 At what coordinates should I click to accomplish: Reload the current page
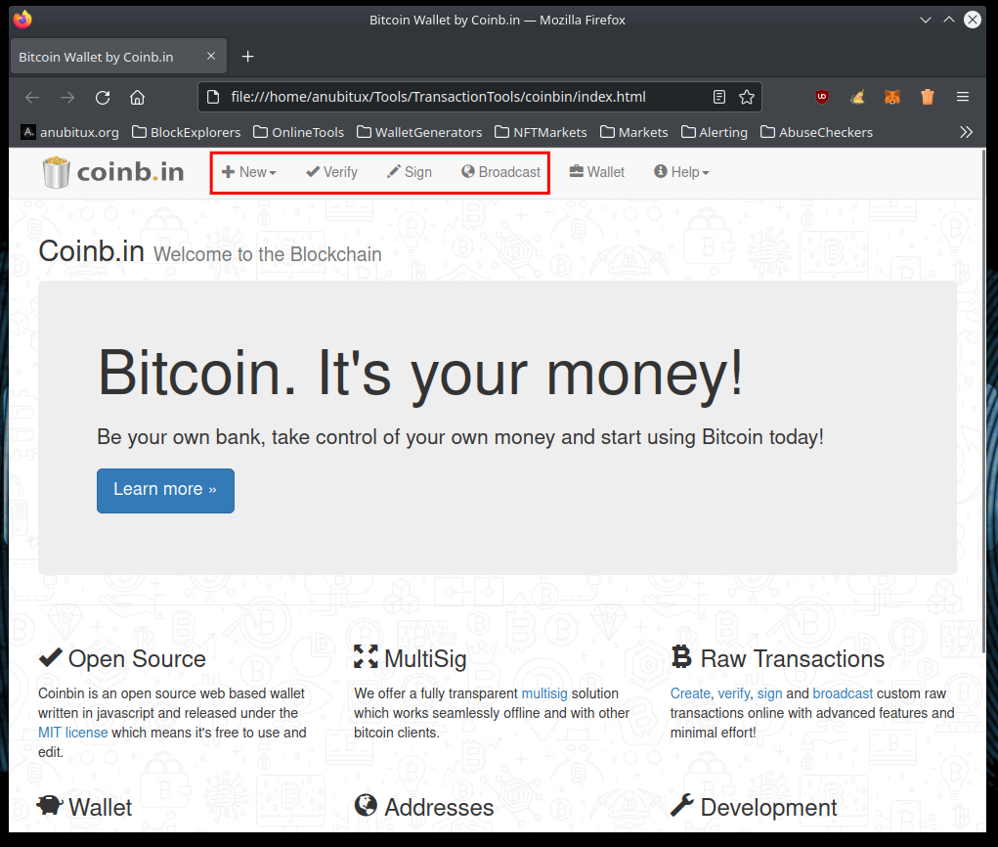102,97
